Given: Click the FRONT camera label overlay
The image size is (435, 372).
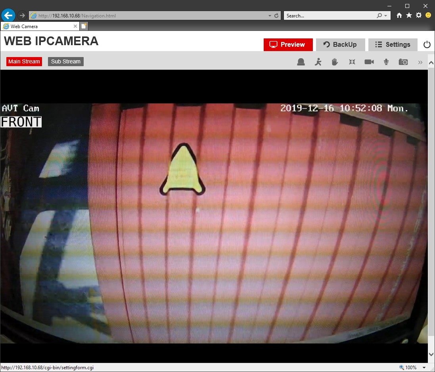Looking at the screenshot, I should (x=21, y=122).
